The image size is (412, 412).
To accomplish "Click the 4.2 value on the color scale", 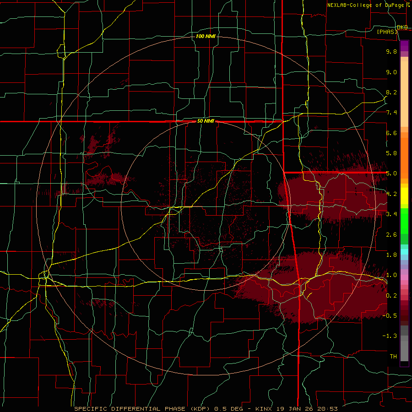I will (391, 194).
